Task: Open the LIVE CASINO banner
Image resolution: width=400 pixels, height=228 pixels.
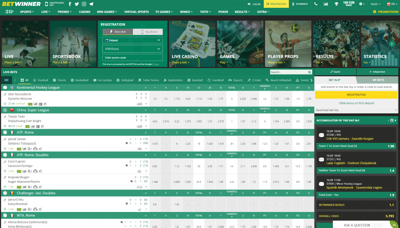Action: coord(192,44)
